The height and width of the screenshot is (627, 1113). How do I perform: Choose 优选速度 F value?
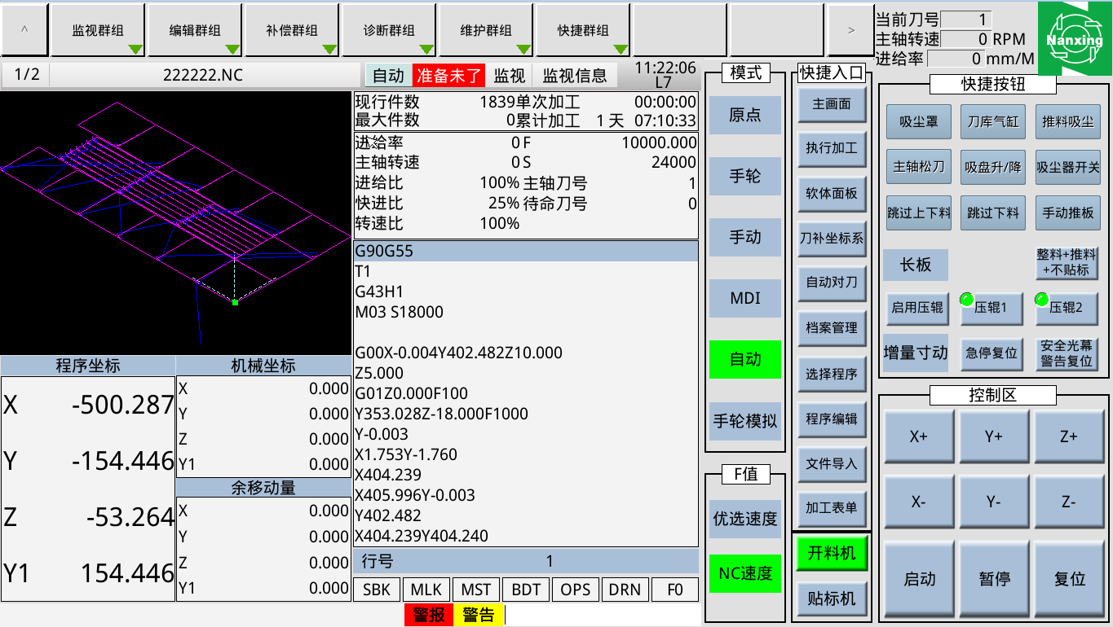(744, 519)
